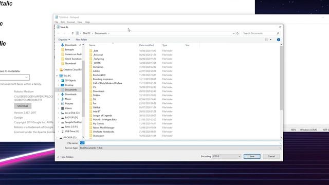Click the Music note icon in tree
Screen dimensions: 329x185
(63, 99)
